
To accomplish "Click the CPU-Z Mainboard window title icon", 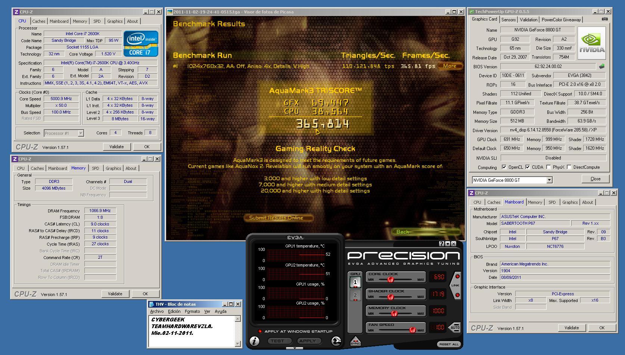I will click(x=472, y=193).
